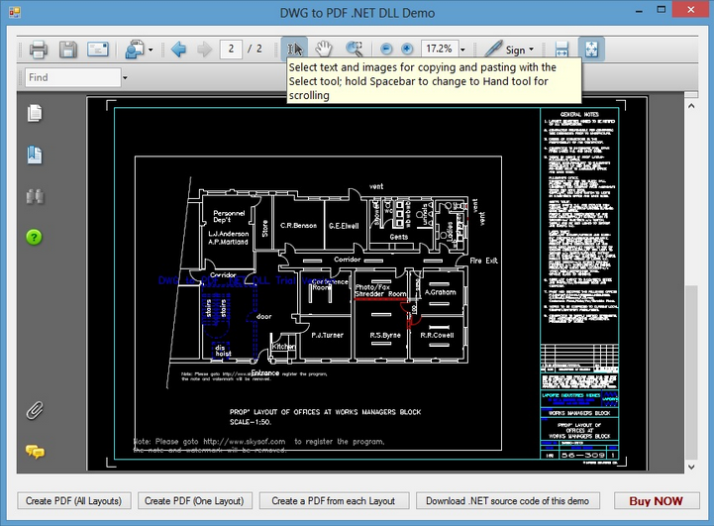Click Download .NET source code button
Viewport: 714px width, 526px height.
coord(508,501)
